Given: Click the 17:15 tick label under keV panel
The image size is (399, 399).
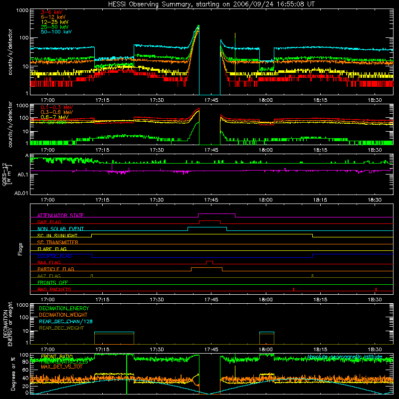Looking at the screenshot, I should click(x=102, y=100).
